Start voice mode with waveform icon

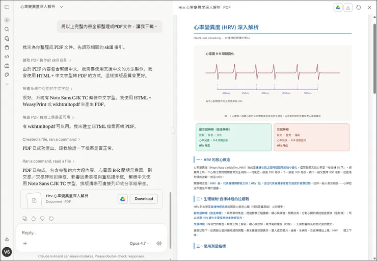(158, 244)
